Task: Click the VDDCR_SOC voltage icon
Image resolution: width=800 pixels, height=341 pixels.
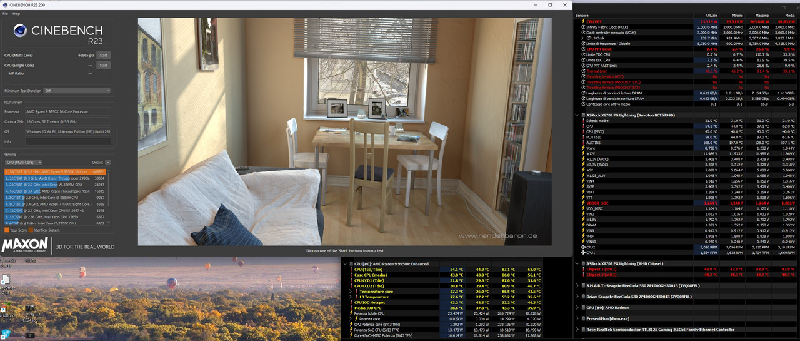Action: click(583, 203)
